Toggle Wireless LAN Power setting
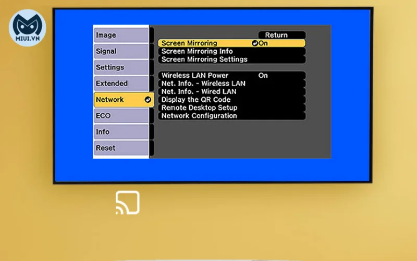 pos(231,75)
